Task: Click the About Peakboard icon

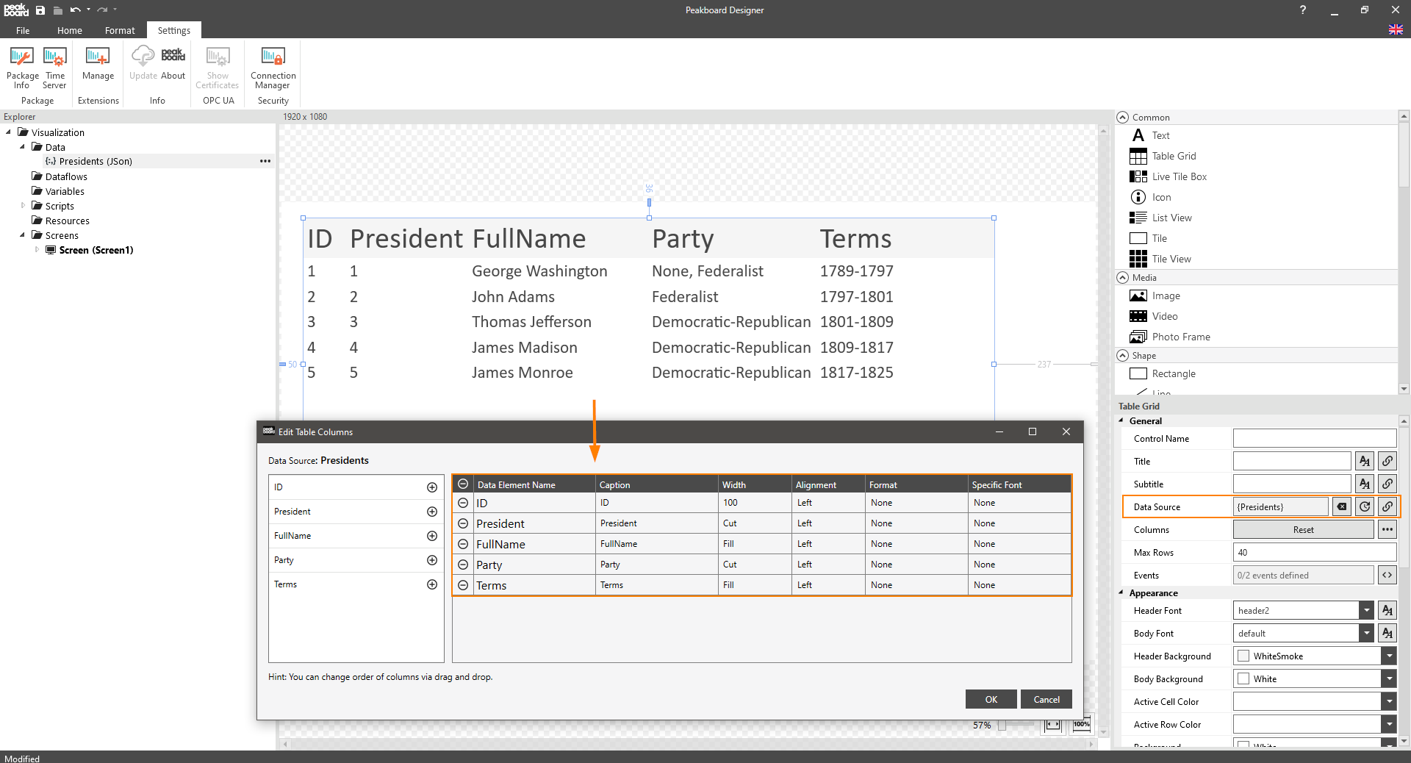Action: pos(173,64)
